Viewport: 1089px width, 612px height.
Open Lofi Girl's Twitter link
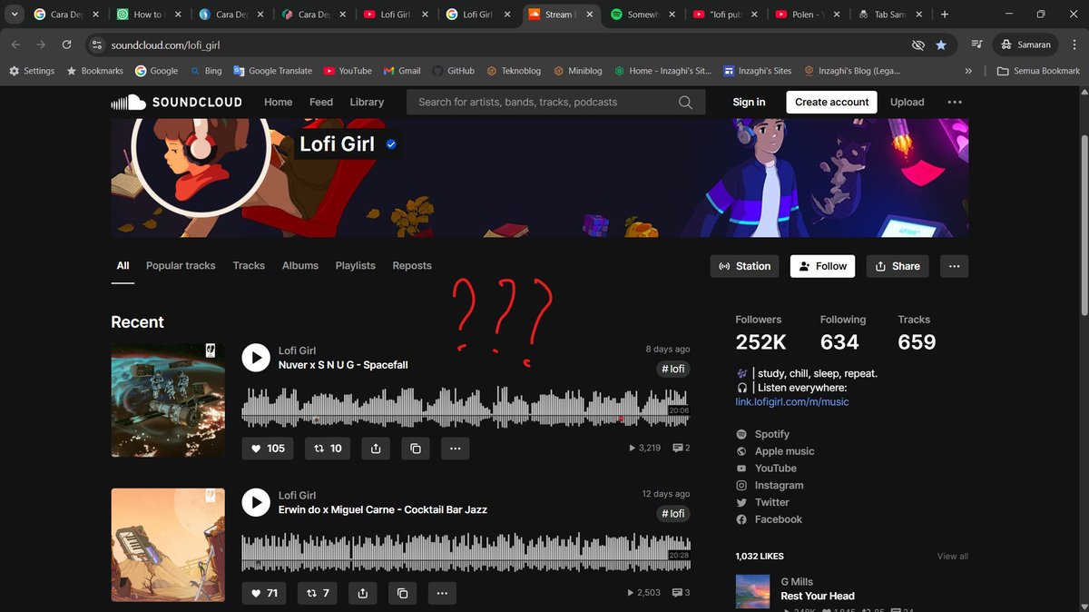pos(771,502)
